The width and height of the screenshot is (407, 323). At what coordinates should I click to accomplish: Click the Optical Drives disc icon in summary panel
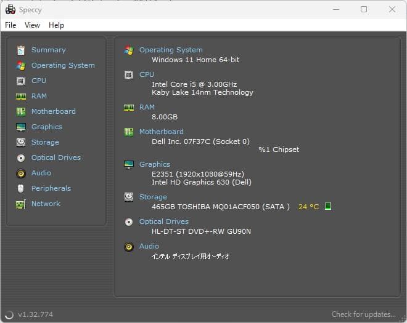click(129, 222)
